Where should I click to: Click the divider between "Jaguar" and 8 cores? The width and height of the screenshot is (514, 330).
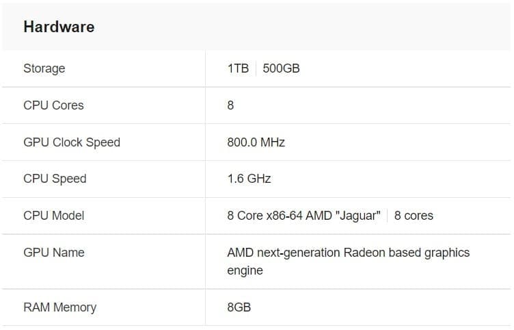(388, 216)
